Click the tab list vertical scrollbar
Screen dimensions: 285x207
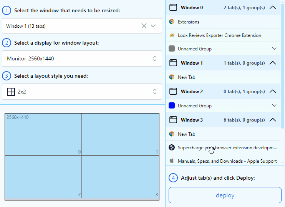pos(282,65)
